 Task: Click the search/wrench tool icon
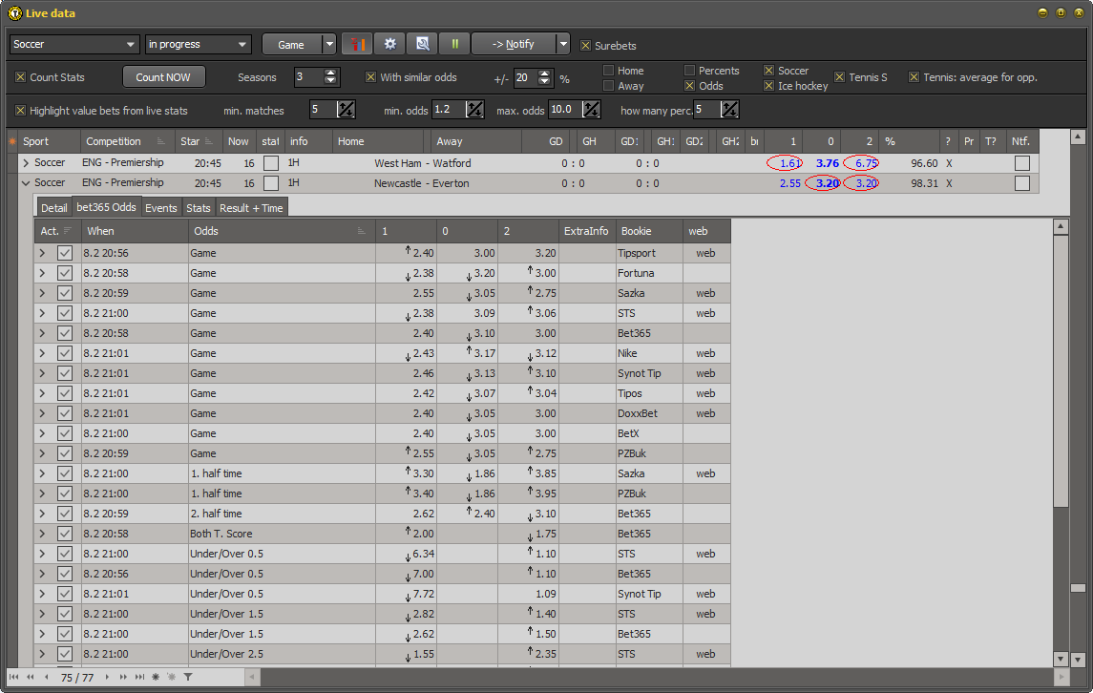coord(422,43)
